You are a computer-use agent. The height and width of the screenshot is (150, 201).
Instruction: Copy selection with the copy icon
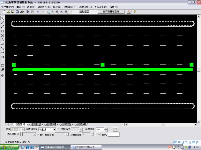[x=28, y=12]
